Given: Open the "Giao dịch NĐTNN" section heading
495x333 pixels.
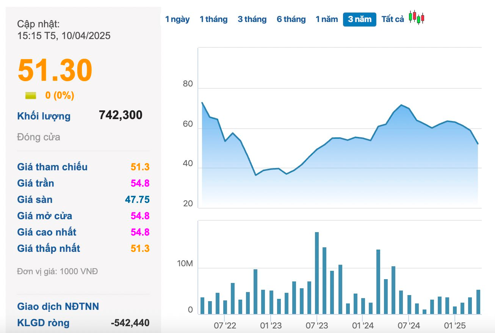Looking at the screenshot, I should click(58, 306).
